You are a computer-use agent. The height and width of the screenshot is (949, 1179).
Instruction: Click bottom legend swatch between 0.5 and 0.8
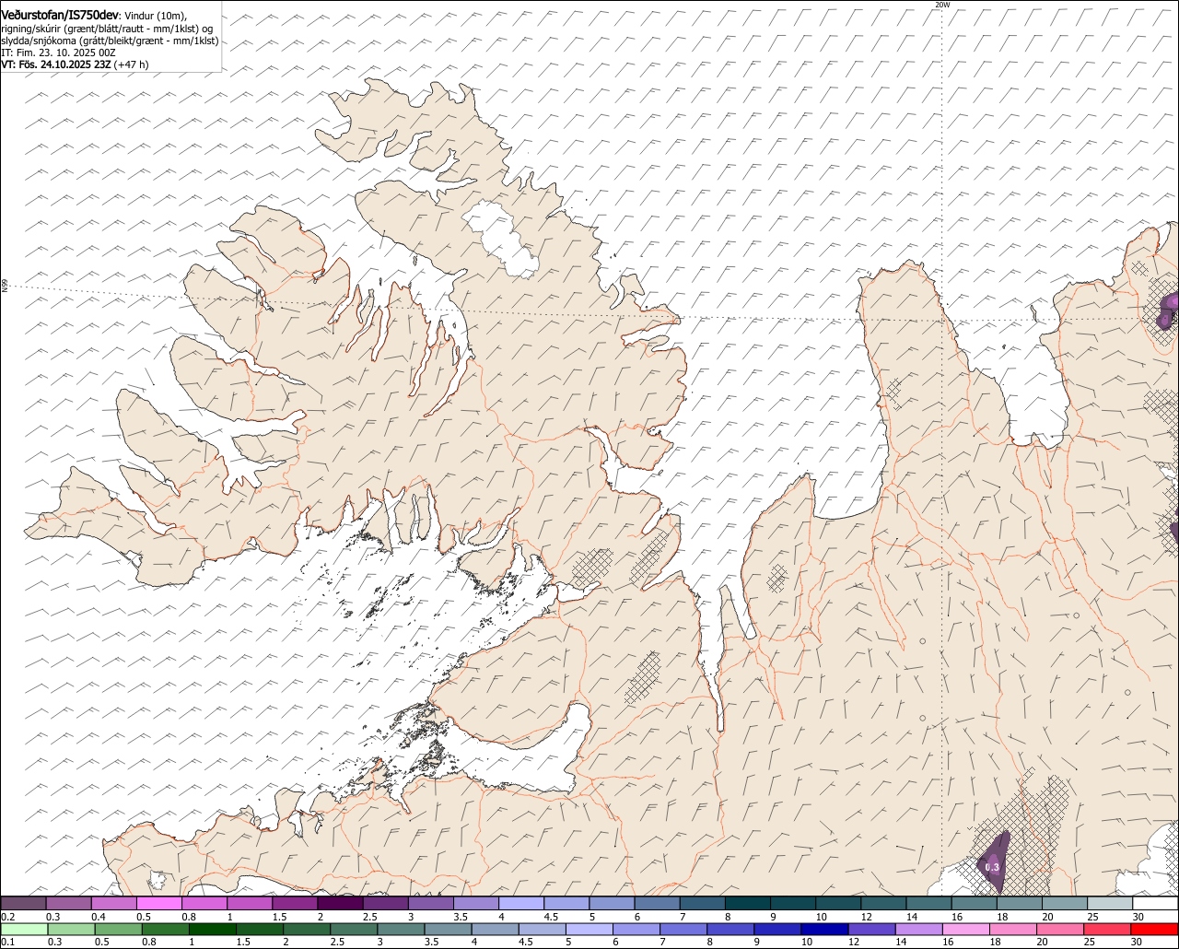119,930
